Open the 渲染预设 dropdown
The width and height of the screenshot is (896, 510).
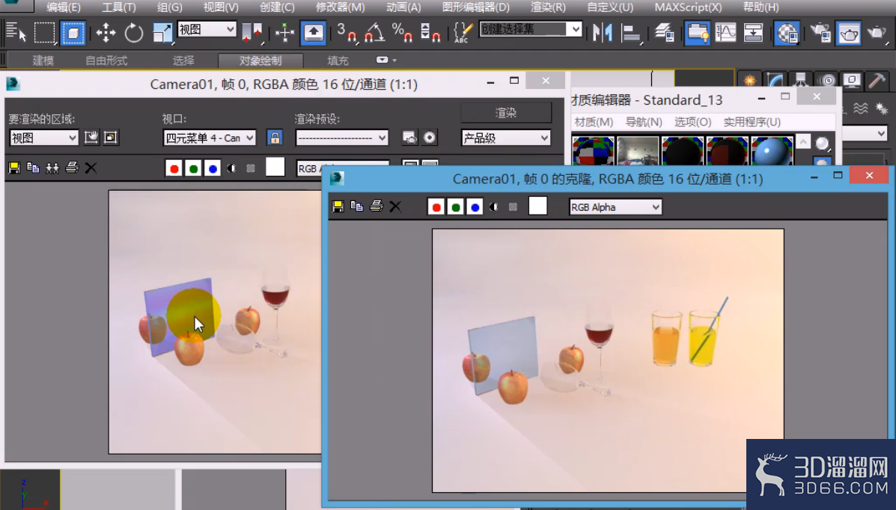point(342,138)
